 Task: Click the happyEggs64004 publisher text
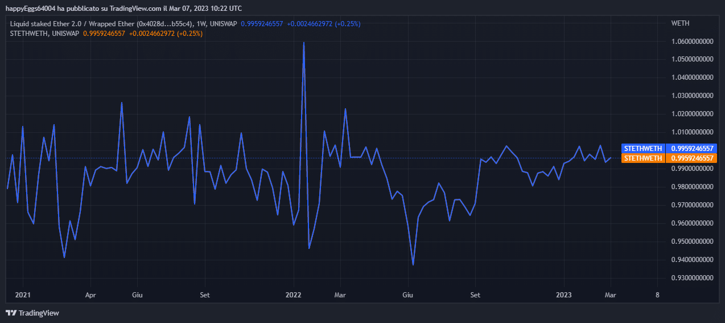30,9
